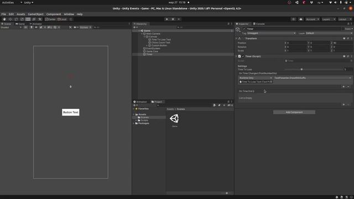
Task: Open the TextPresenter function dropdown
Action: 313,78
